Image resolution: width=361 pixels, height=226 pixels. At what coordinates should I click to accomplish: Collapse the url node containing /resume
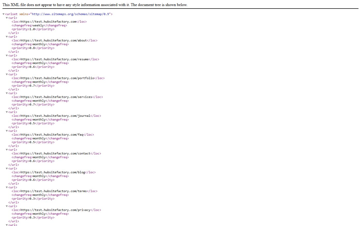[x=7, y=56]
